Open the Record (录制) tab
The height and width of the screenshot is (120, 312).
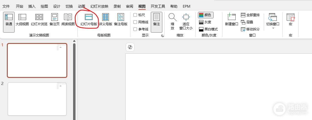click(x=117, y=6)
